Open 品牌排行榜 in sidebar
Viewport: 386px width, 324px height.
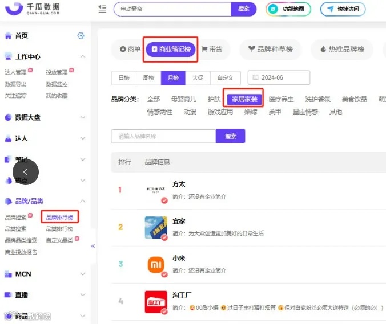point(59,217)
